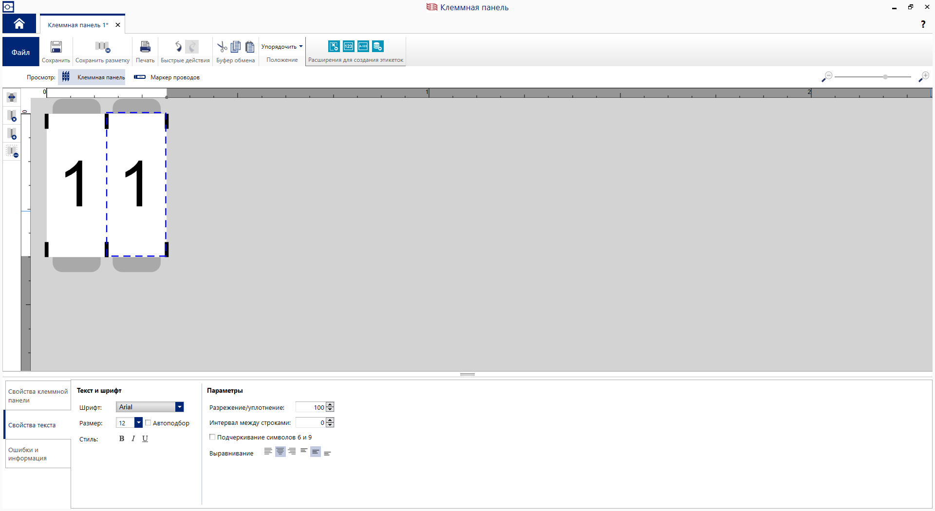Click the Save layout (Сохранить разметку) icon
The image size is (935, 511).
point(102,47)
